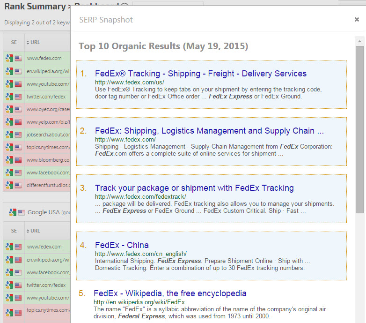The height and width of the screenshot is (323, 366).
Task: Open the FedEx - China result title
Action: pyautogui.click(x=122, y=245)
